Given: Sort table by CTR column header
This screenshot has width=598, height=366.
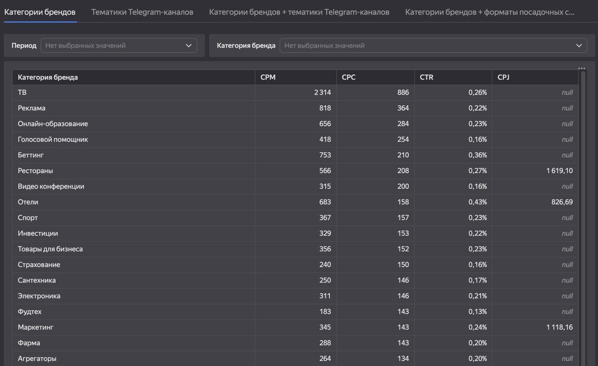Looking at the screenshot, I should 427,77.
